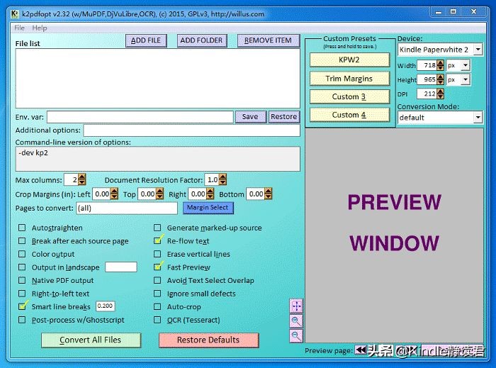Click the Env. var input field
Image resolution: width=496 pixels, height=368 pixels.
(x=140, y=117)
